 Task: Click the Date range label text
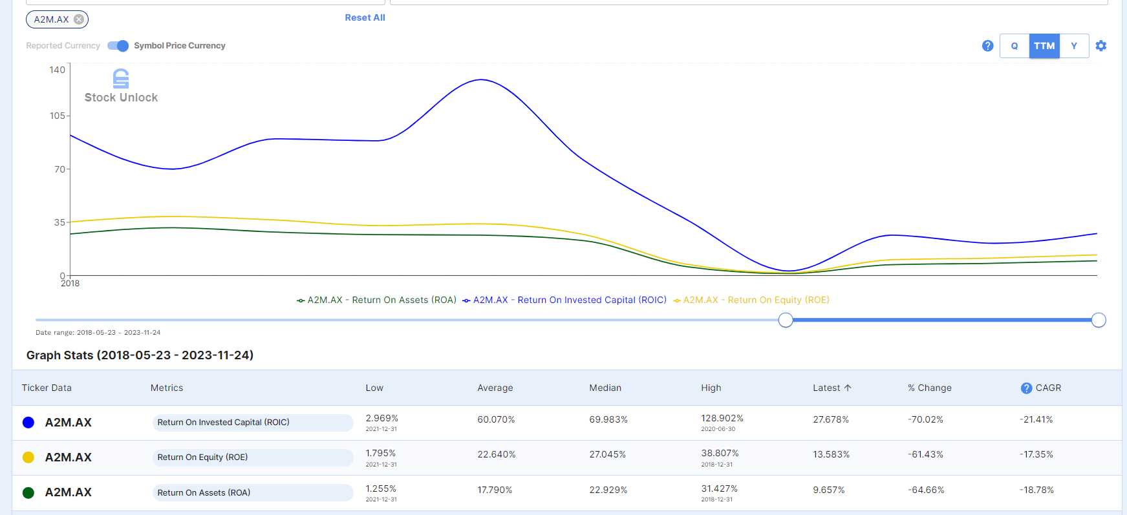[98, 333]
